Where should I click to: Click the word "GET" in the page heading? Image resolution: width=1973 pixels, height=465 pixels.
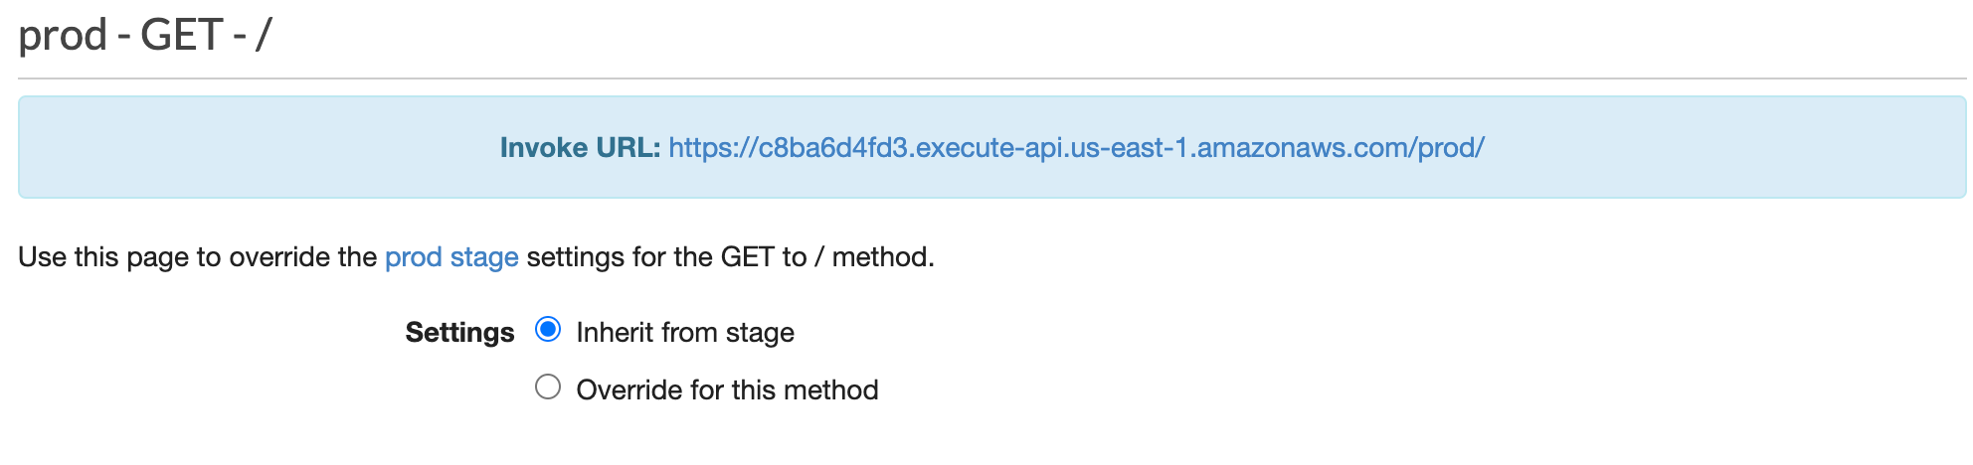pyautogui.click(x=181, y=36)
